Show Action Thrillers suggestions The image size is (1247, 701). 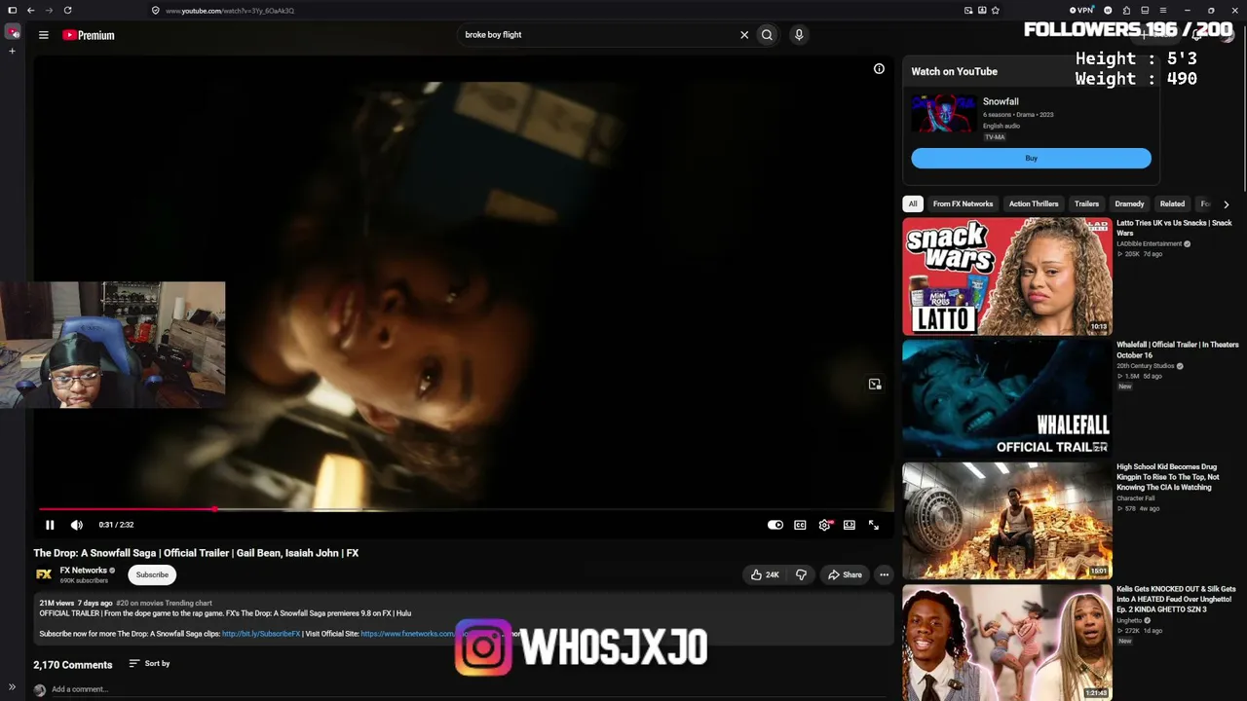pyautogui.click(x=1034, y=203)
